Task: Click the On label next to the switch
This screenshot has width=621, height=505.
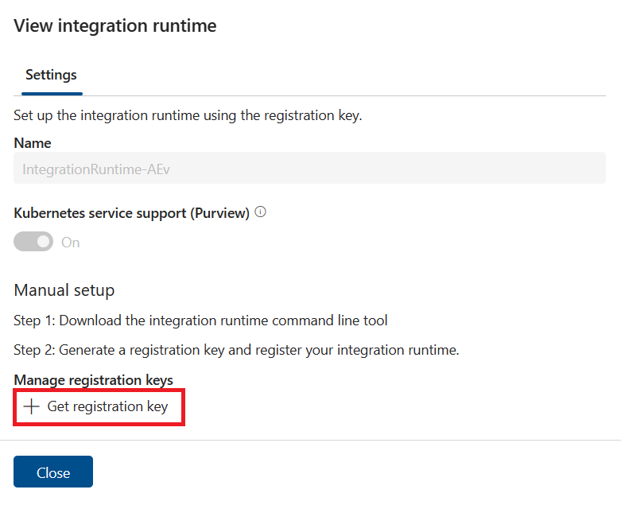Action: (x=71, y=243)
